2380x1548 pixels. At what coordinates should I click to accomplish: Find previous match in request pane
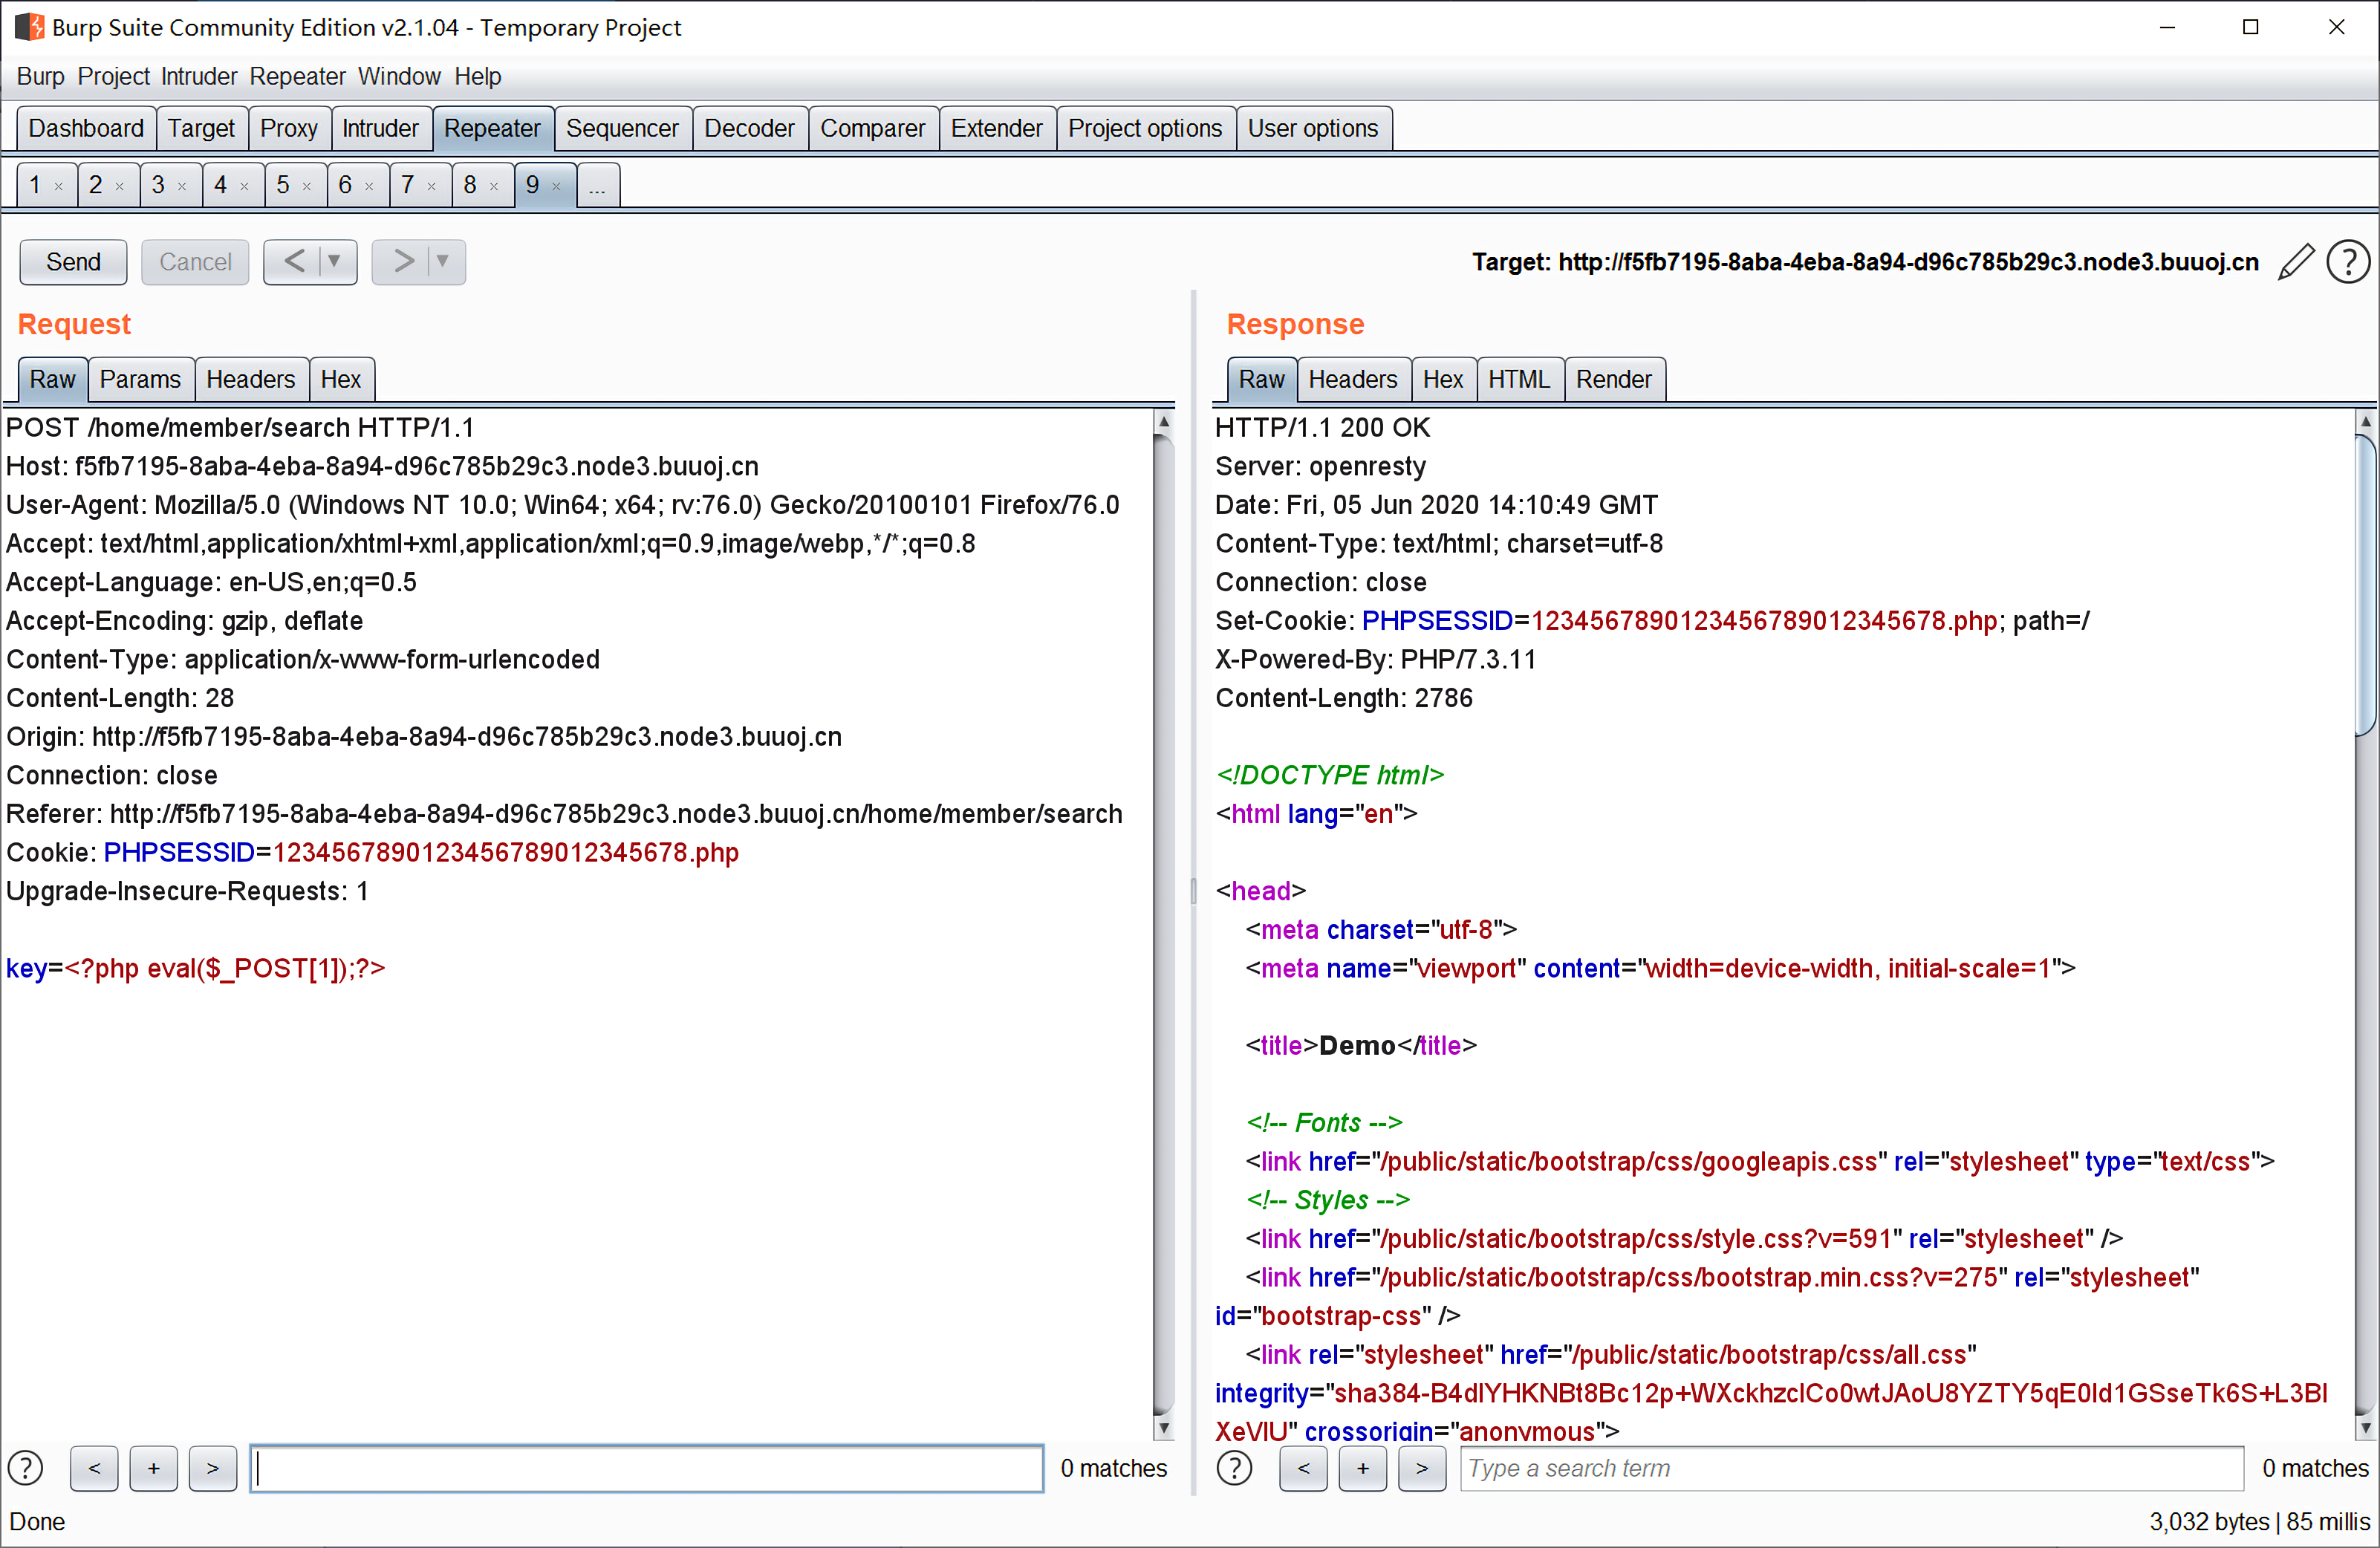click(94, 1468)
